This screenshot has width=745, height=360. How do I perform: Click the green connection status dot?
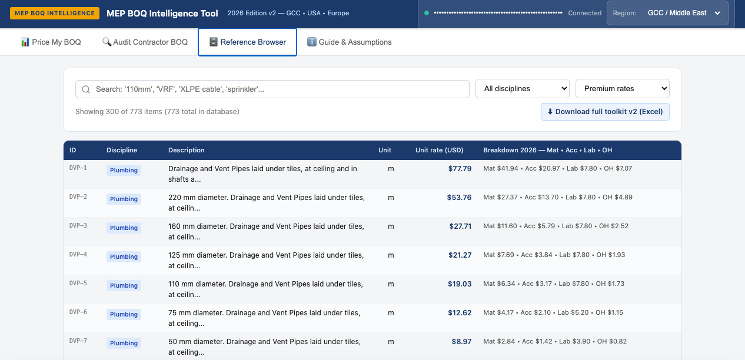427,13
